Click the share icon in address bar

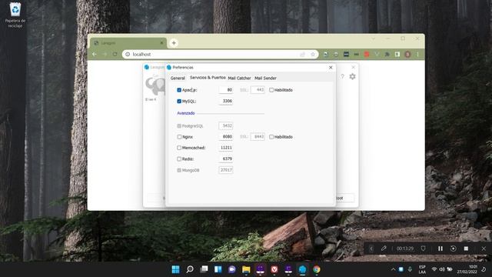302,55
